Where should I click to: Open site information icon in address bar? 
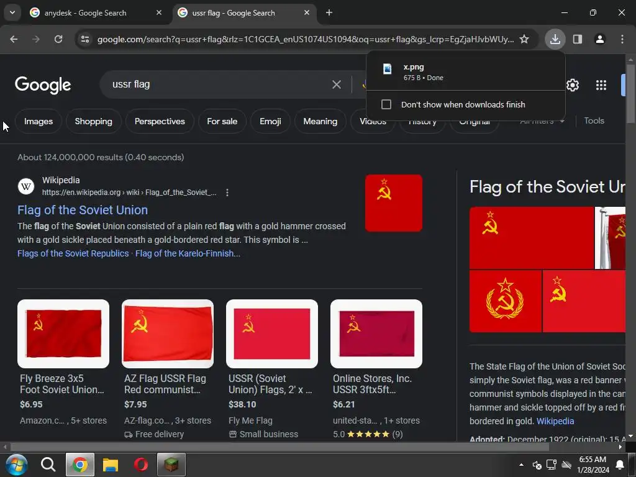84,39
